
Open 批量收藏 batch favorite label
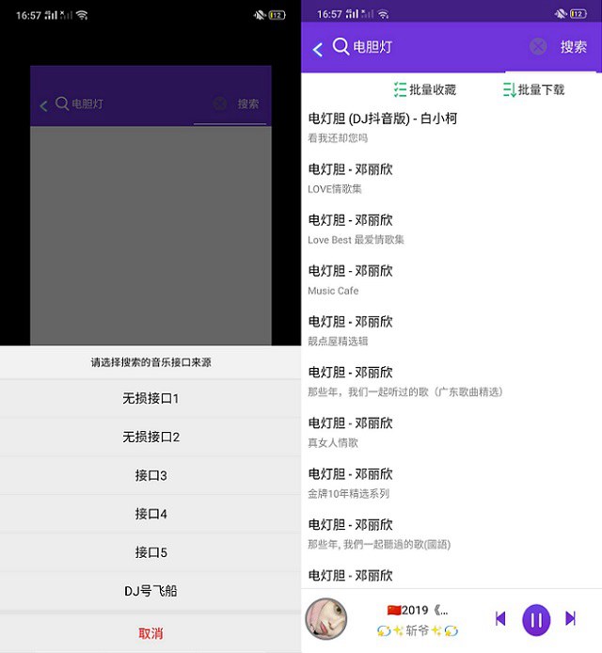[x=433, y=89]
